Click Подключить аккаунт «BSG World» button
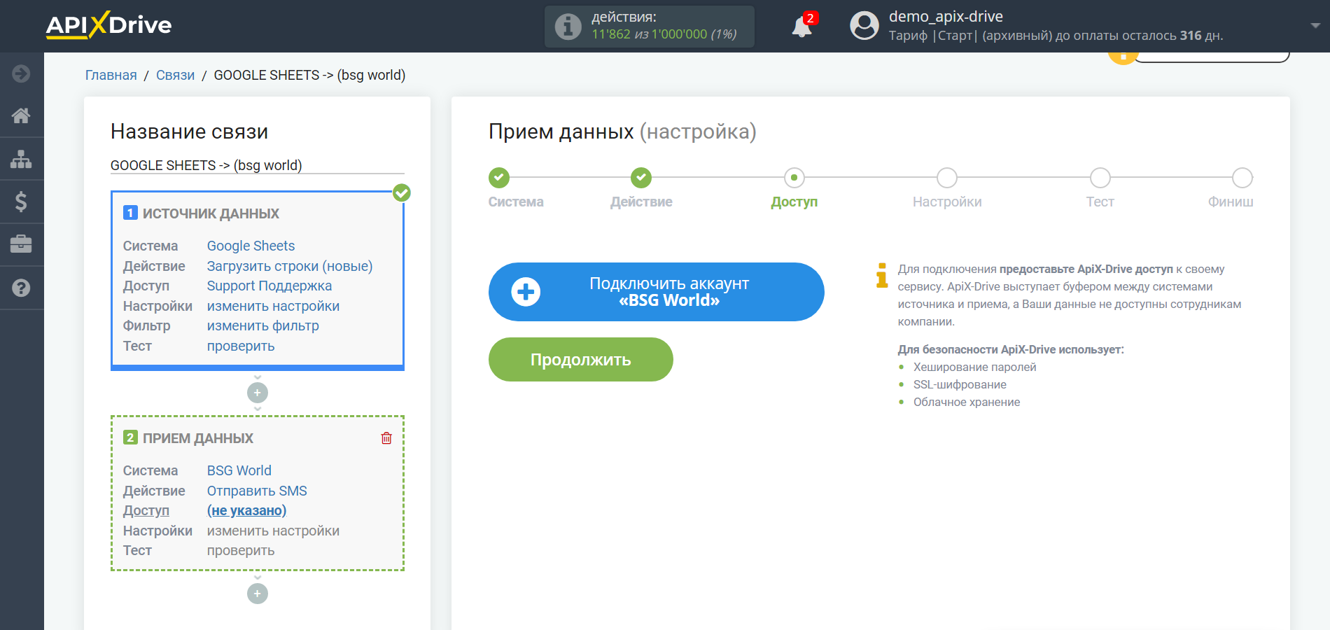The height and width of the screenshot is (630, 1330). (657, 292)
